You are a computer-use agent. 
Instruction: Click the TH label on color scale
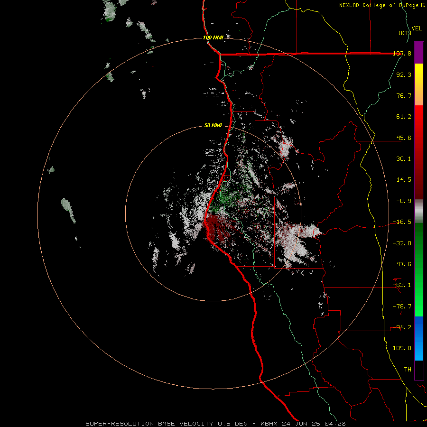click(x=408, y=370)
